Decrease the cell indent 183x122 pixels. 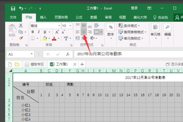click(77, 38)
